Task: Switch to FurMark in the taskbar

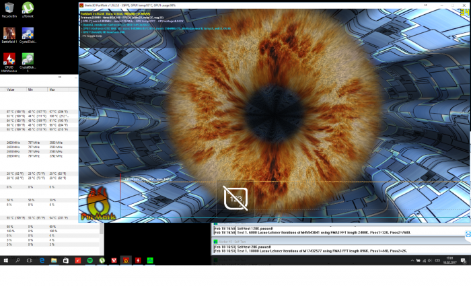Action: coord(126,260)
